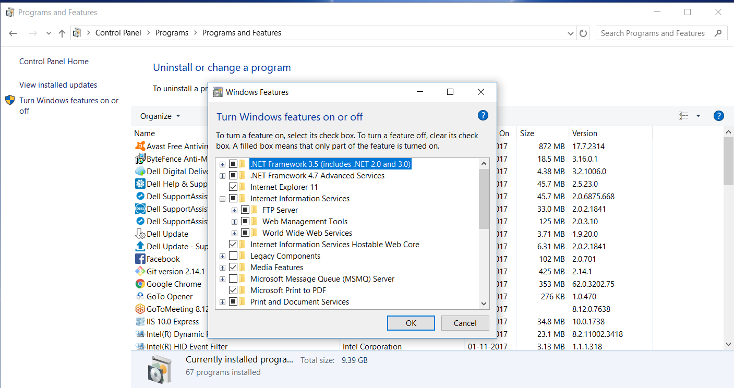Collapse the Internet Information Services node
The image size is (734, 388).
(x=223, y=199)
